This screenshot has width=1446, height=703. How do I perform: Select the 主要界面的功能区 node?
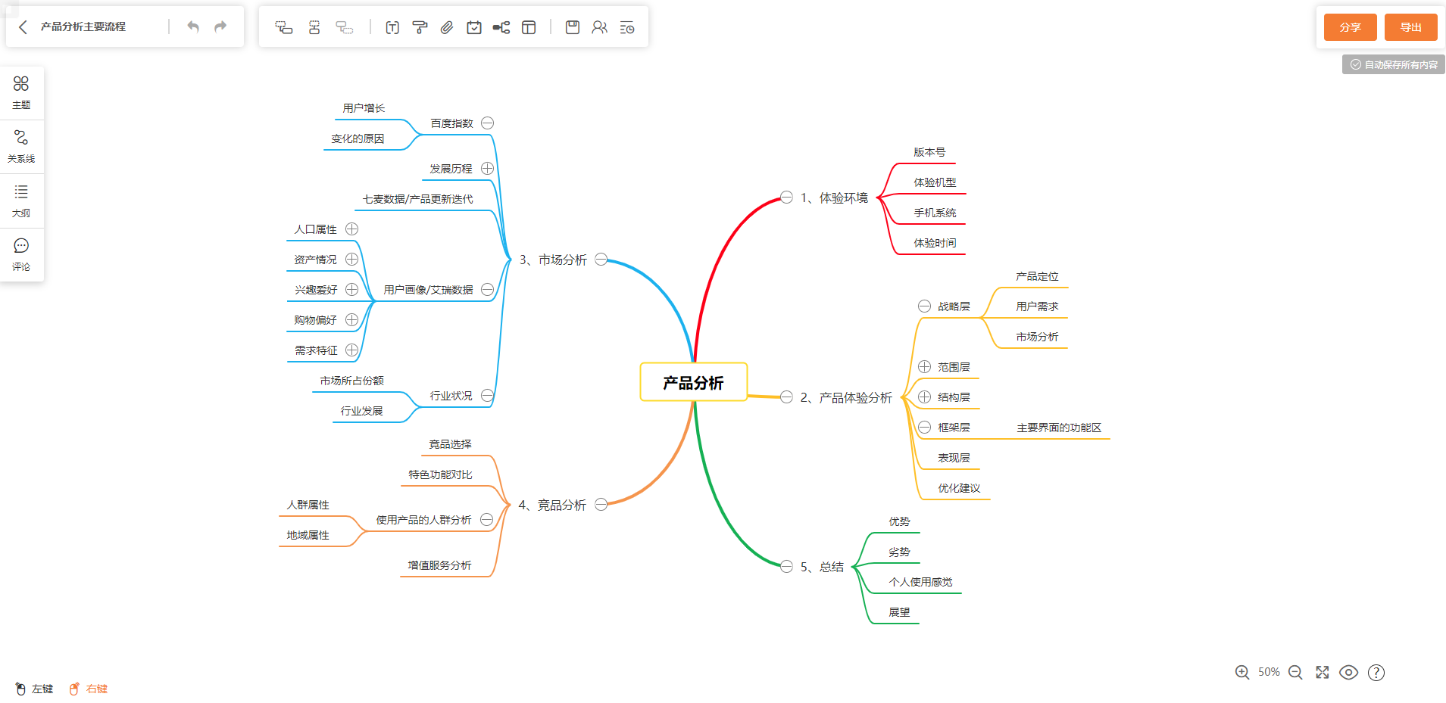(1059, 428)
